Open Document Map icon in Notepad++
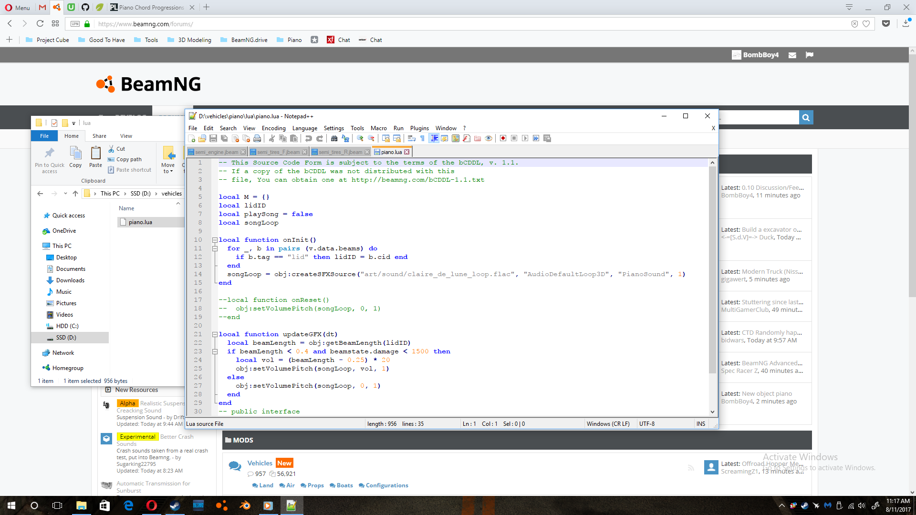The width and height of the screenshot is (916, 515). pos(456,138)
